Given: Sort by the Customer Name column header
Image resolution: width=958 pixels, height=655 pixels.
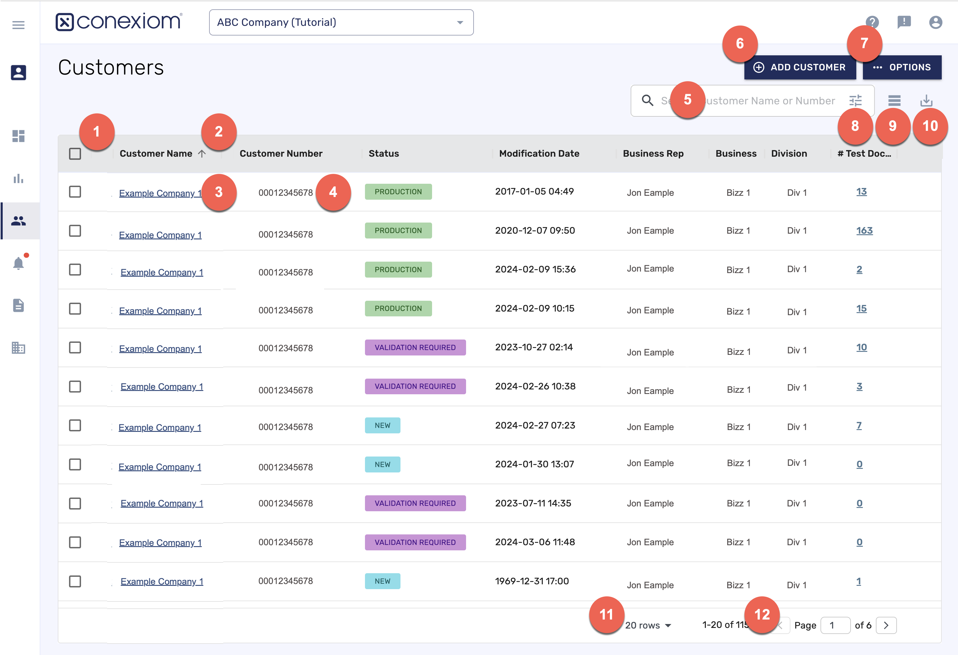Looking at the screenshot, I should (156, 154).
